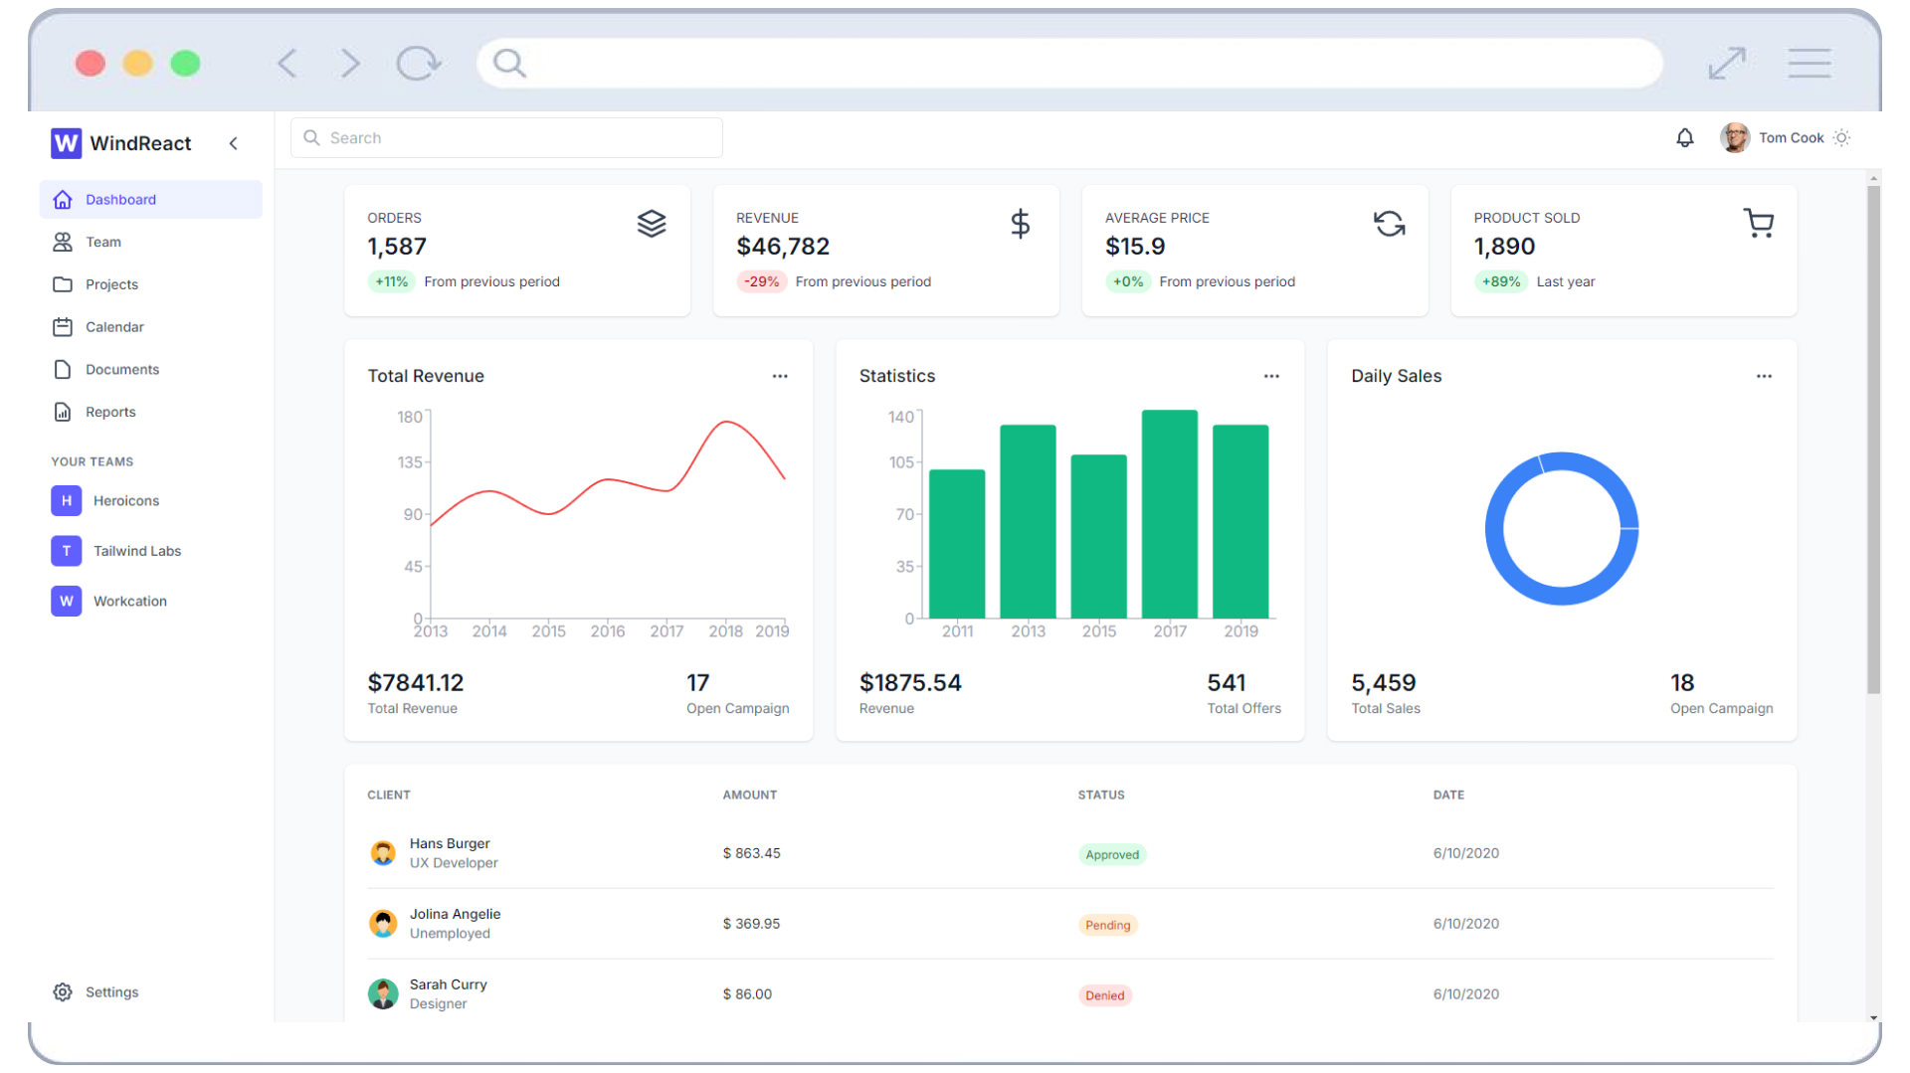1910x1073 pixels.
Task: Click Hans Burger's avatar
Action: pos(383,853)
